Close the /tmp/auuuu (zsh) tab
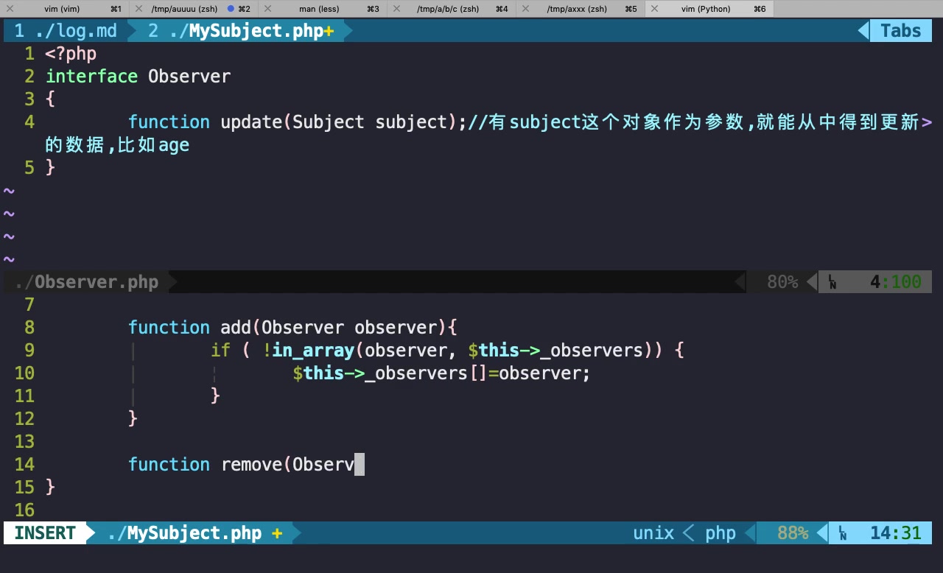Image resolution: width=943 pixels, height=573 pixels. coord(139,9)
